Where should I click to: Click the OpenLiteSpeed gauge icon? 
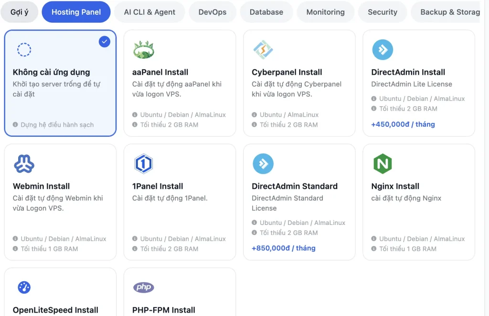[x=24, y=287]
